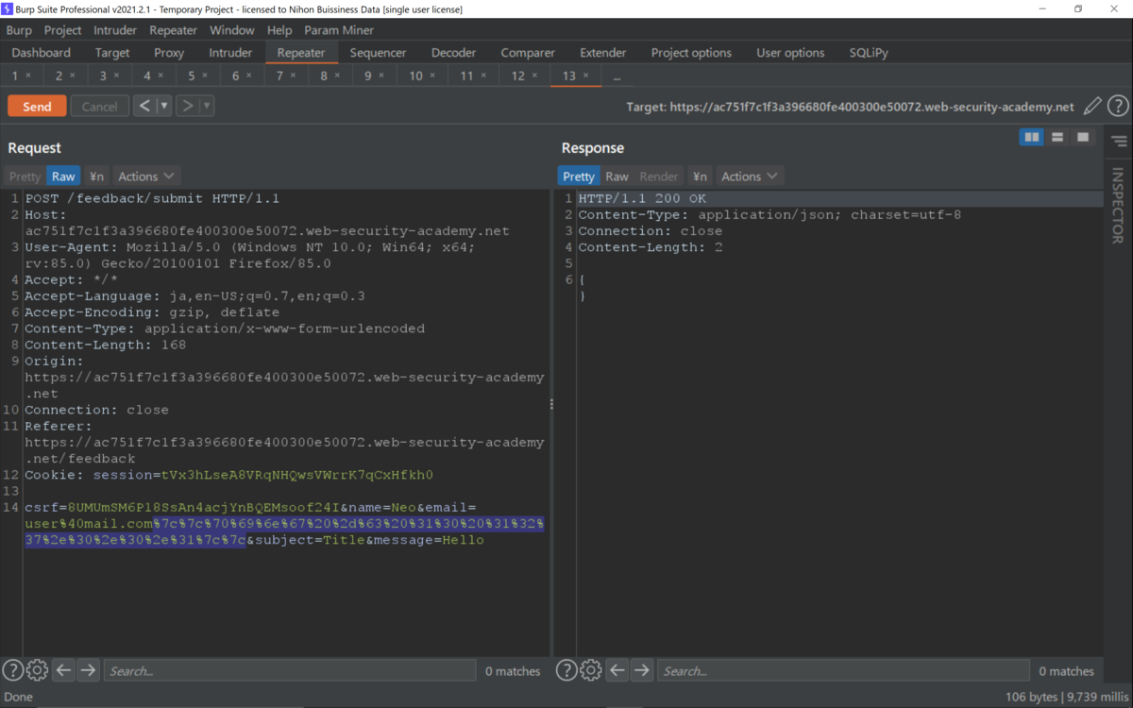The image size is (1133, 708).
Task: Go to next match in Response search
Action: tap(642, 670)
